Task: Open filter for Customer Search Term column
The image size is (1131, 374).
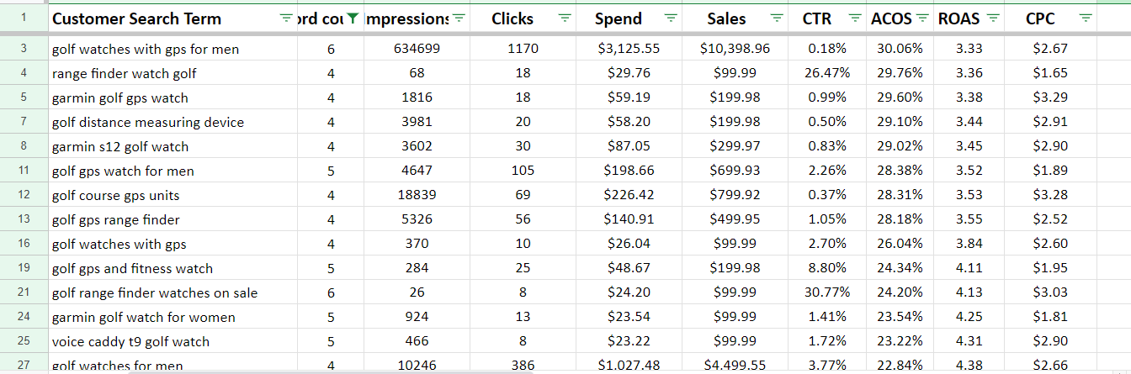Action: point(287,18)
